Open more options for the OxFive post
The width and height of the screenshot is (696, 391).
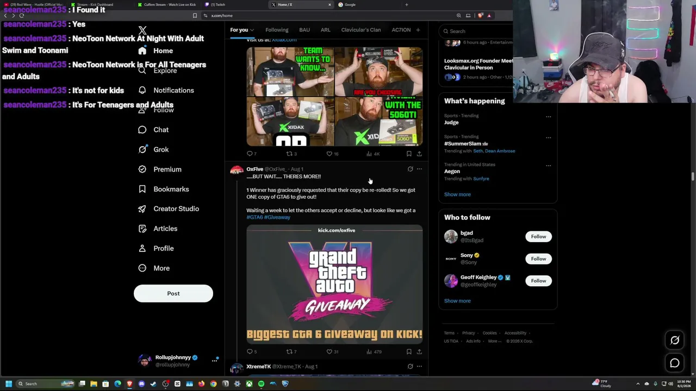[419, 169]
